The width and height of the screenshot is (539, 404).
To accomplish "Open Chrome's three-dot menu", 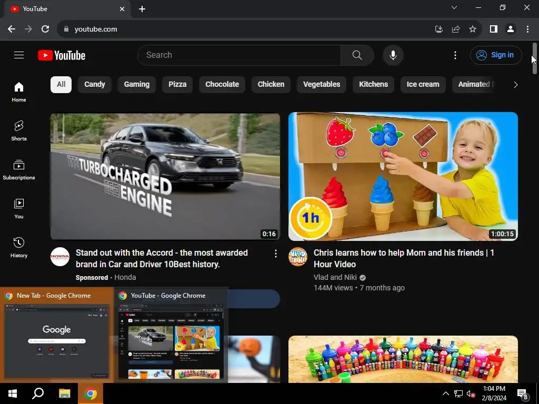I will coord(527,29).
